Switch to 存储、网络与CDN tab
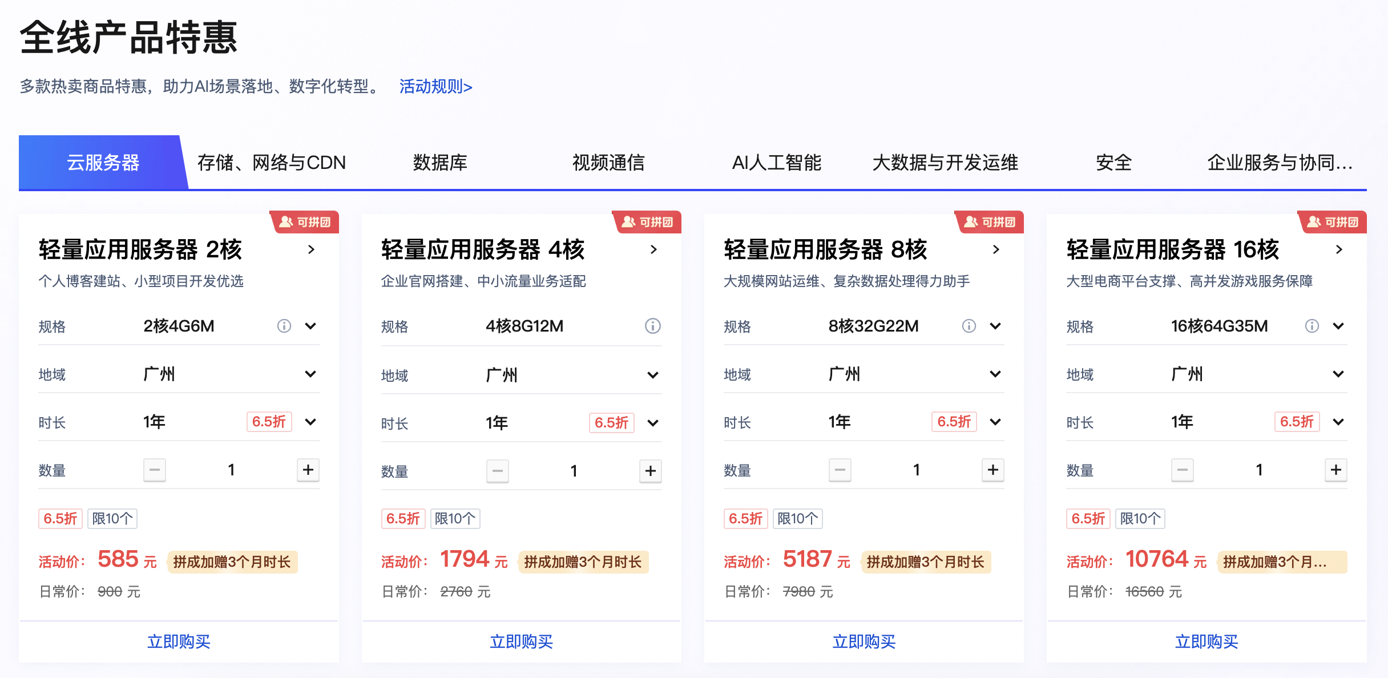Screen dimensions: 1388x678 coord(272,163)
